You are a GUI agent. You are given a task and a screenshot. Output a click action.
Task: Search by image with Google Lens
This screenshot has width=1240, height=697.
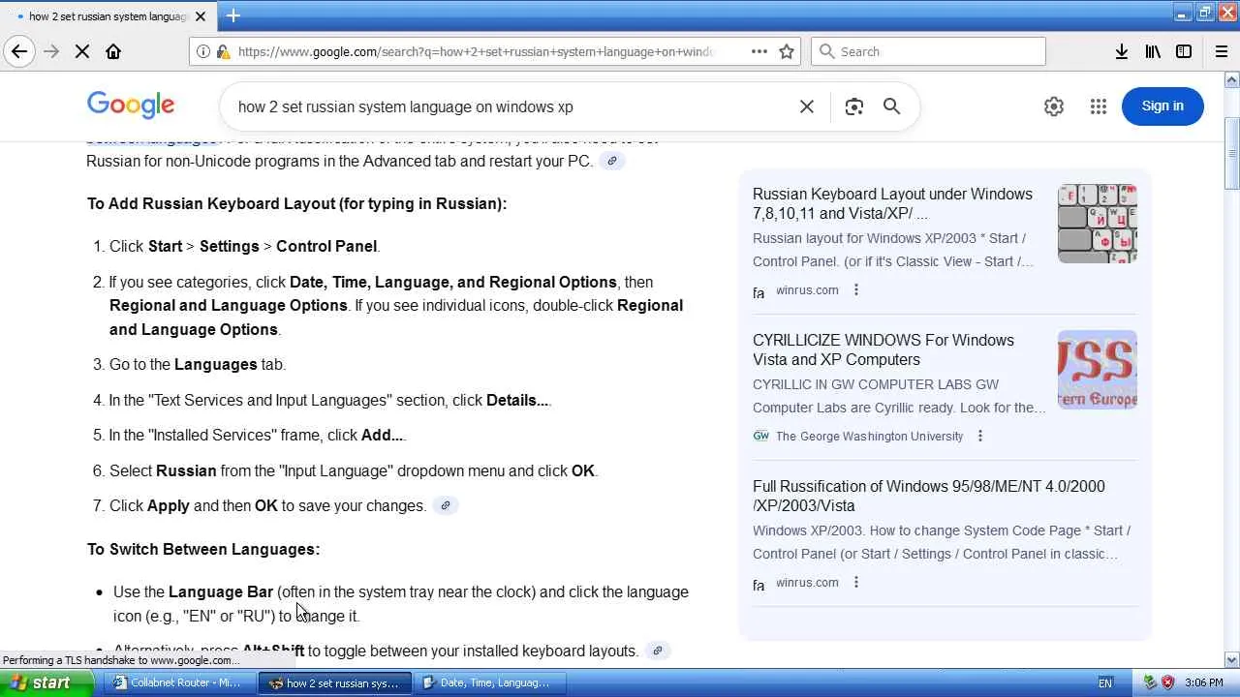(x=853, y=106)
